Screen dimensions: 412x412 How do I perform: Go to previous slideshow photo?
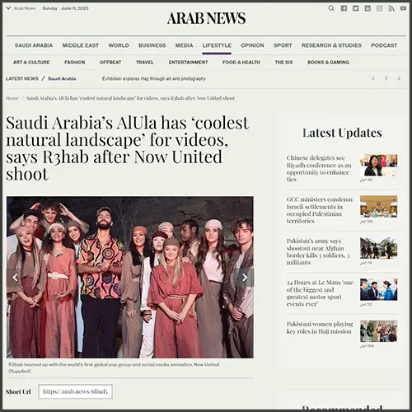[x=15, y=278]
